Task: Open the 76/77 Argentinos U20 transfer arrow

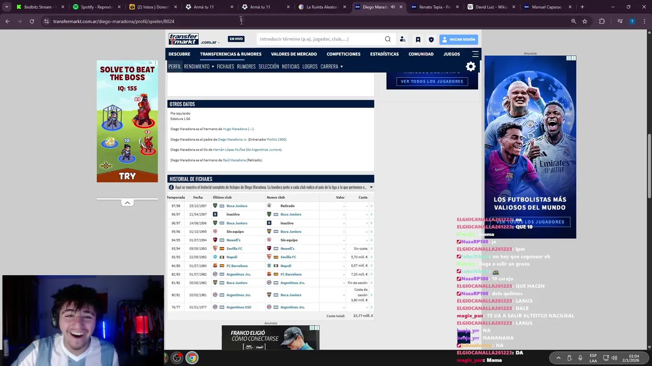Action: point(371,307)
